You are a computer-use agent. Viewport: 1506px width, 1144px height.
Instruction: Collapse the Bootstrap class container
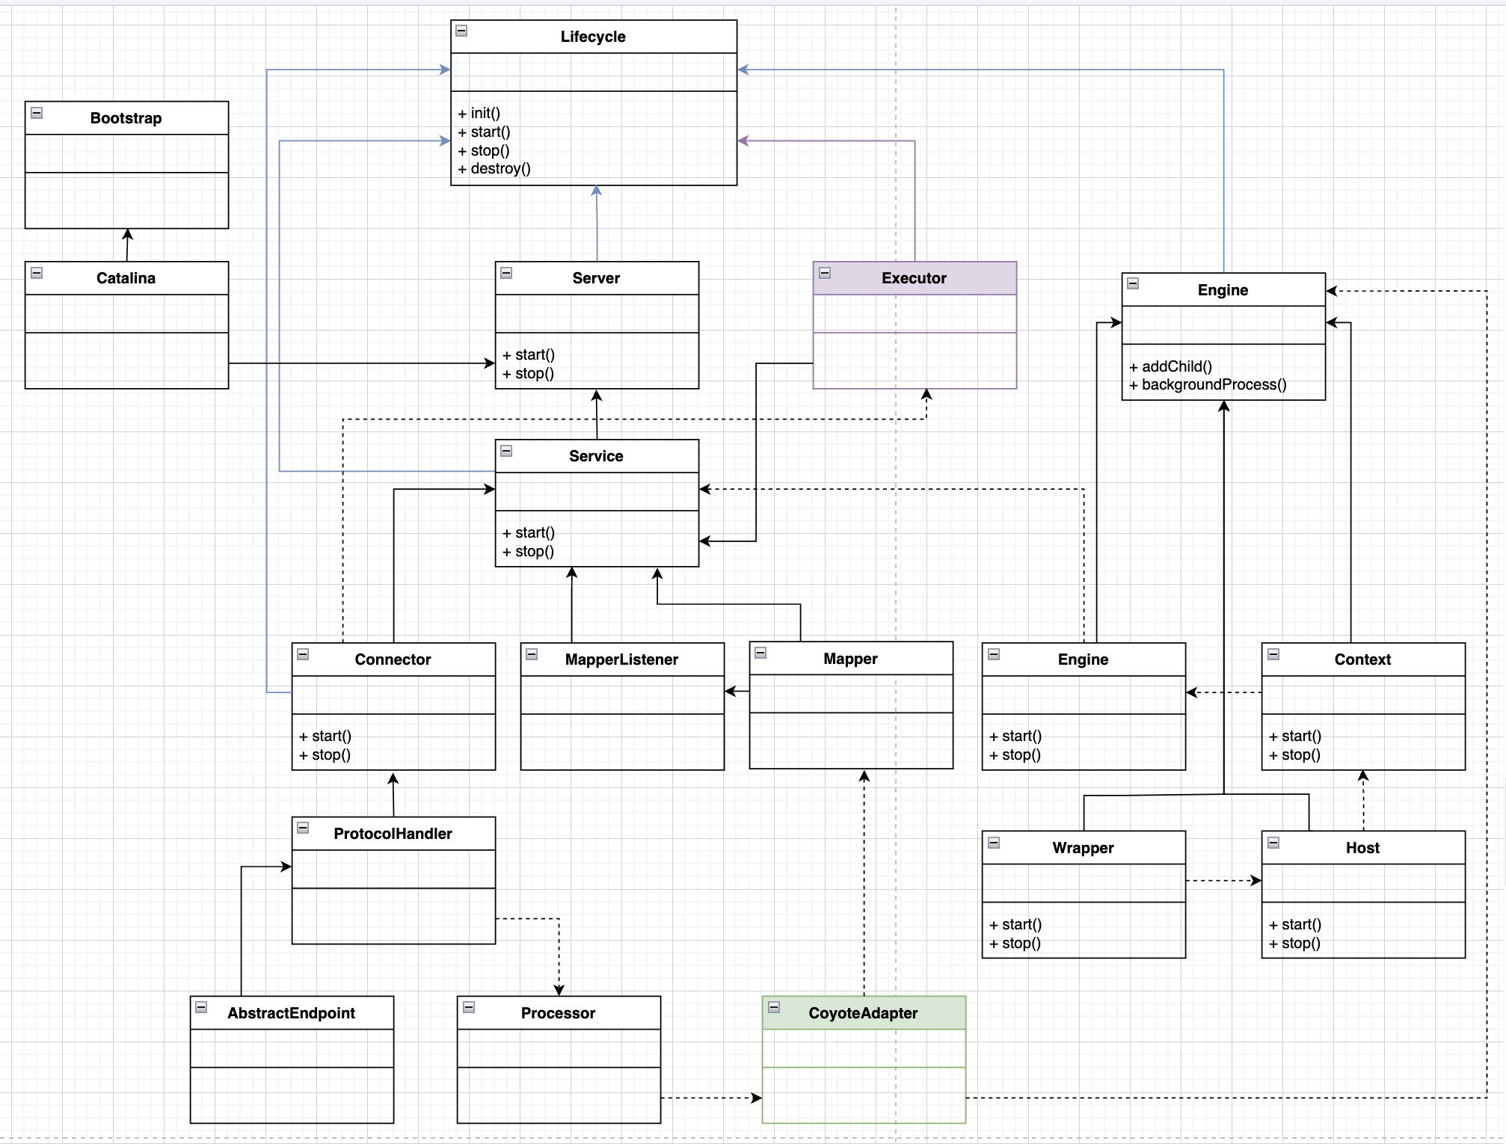click(37, 113)
